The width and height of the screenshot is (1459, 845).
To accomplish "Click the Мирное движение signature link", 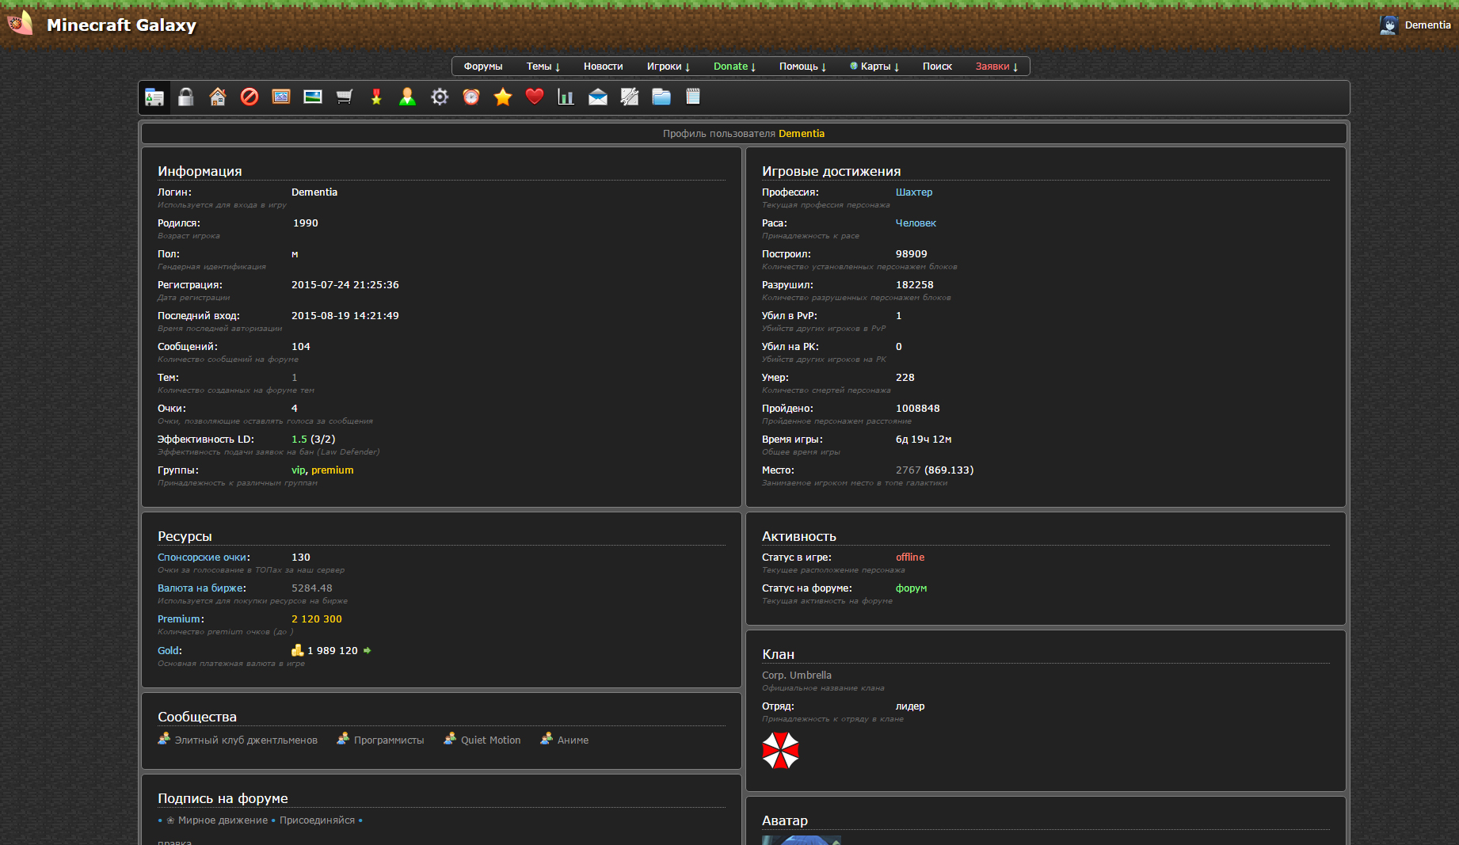I will pos(223,820).
